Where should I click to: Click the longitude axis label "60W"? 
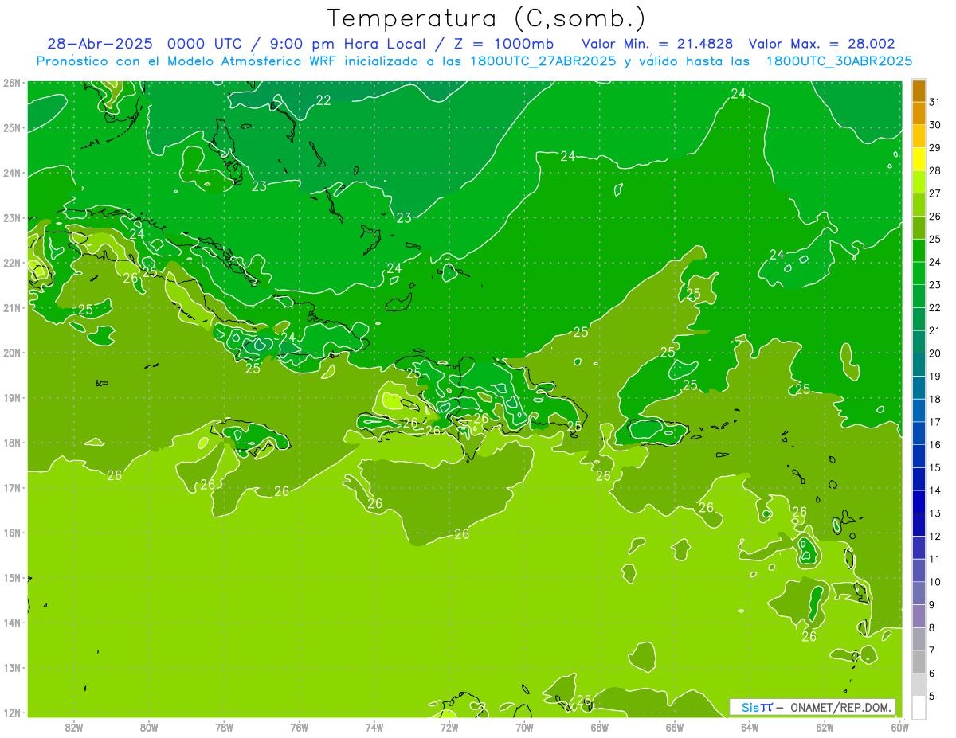click(x=899, y=727)
